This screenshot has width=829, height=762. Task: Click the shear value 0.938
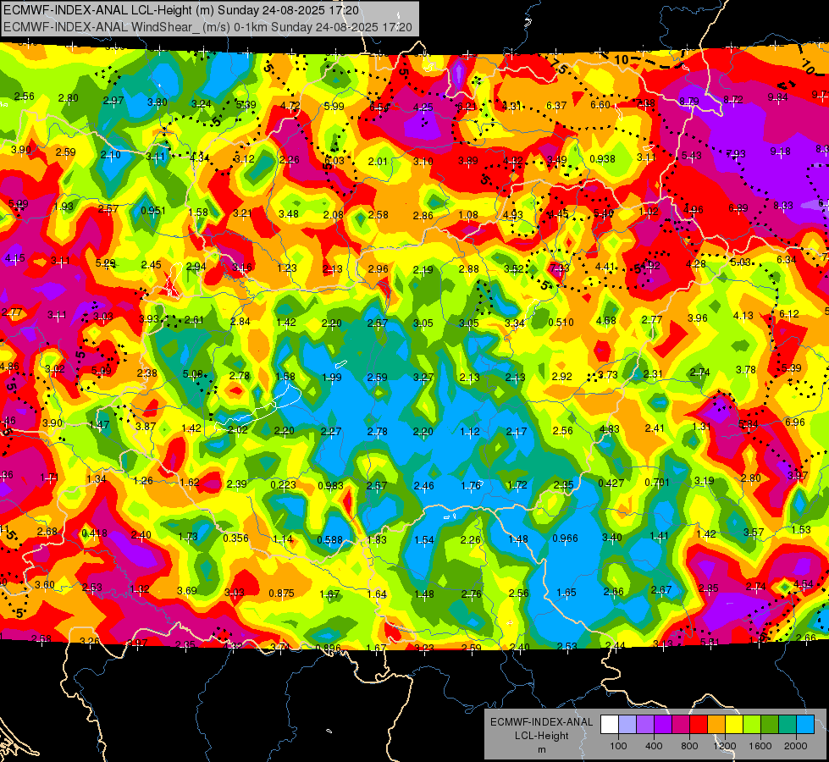tap(602, 158)
